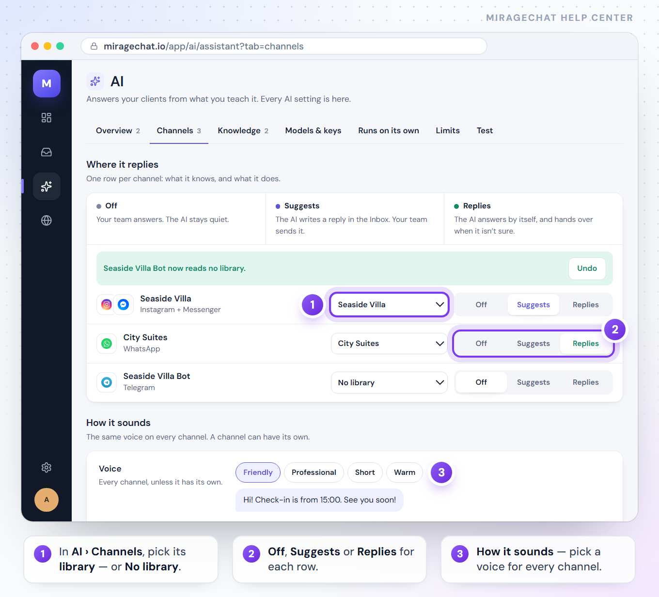Image resolution: width=659 pixels, height=597 pixels.
Task: Open the Limits tab
Action: [448, 130]
